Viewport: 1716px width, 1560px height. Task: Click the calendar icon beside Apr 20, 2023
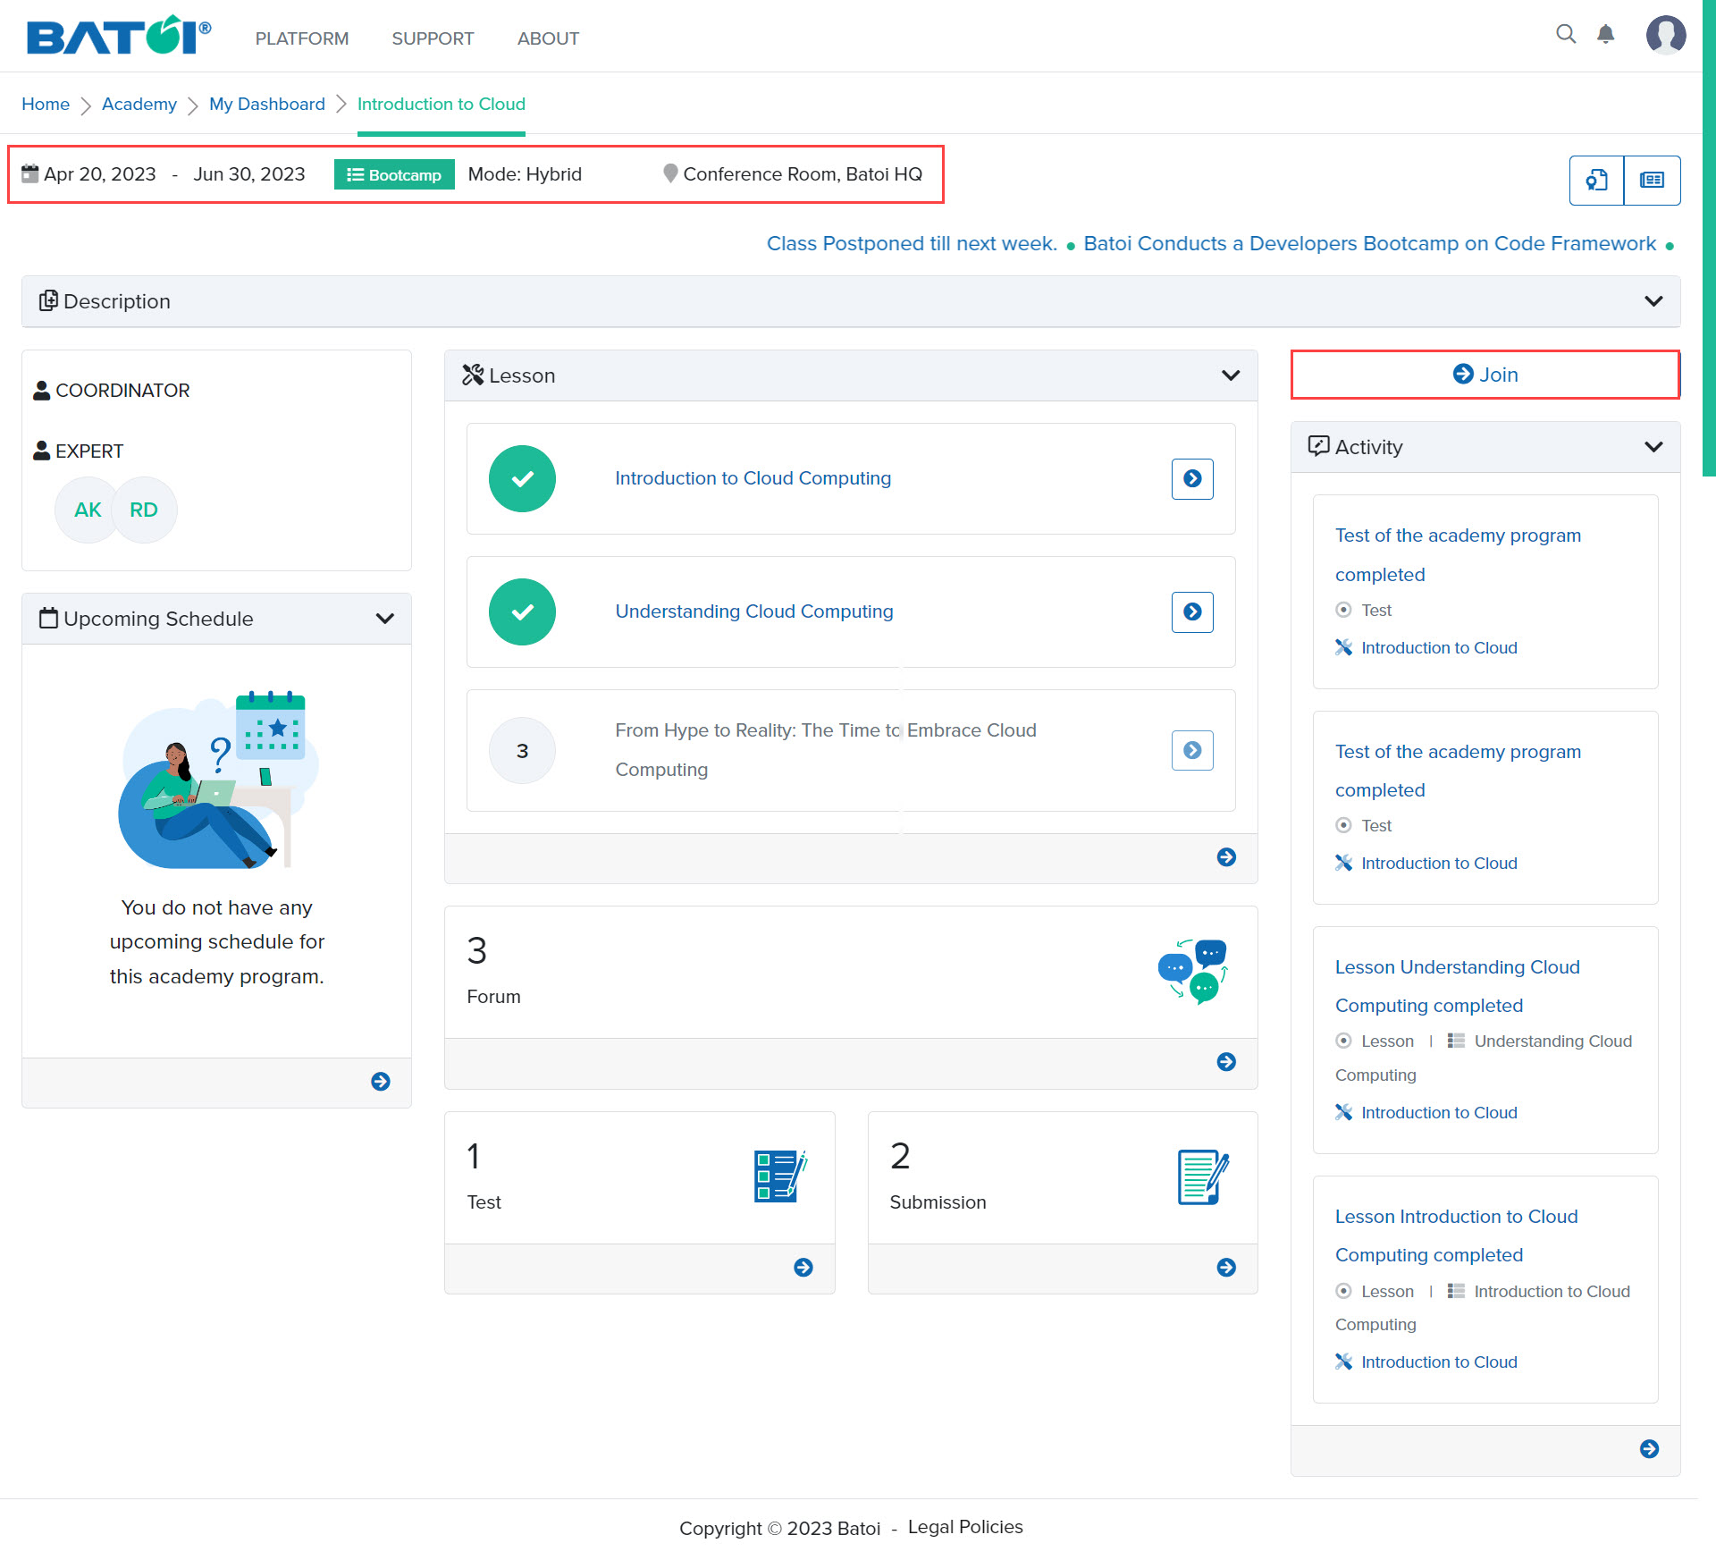pyautogui.click(x=30, y=173)
